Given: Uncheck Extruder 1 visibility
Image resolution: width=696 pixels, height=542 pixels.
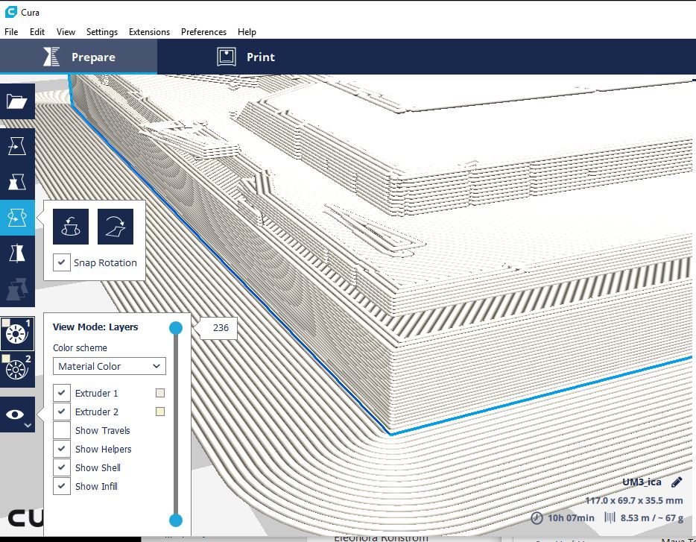Looking at the screenshot, I should (61, 393).
